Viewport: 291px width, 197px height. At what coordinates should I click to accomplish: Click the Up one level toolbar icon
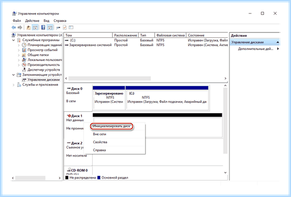(28, 28)
